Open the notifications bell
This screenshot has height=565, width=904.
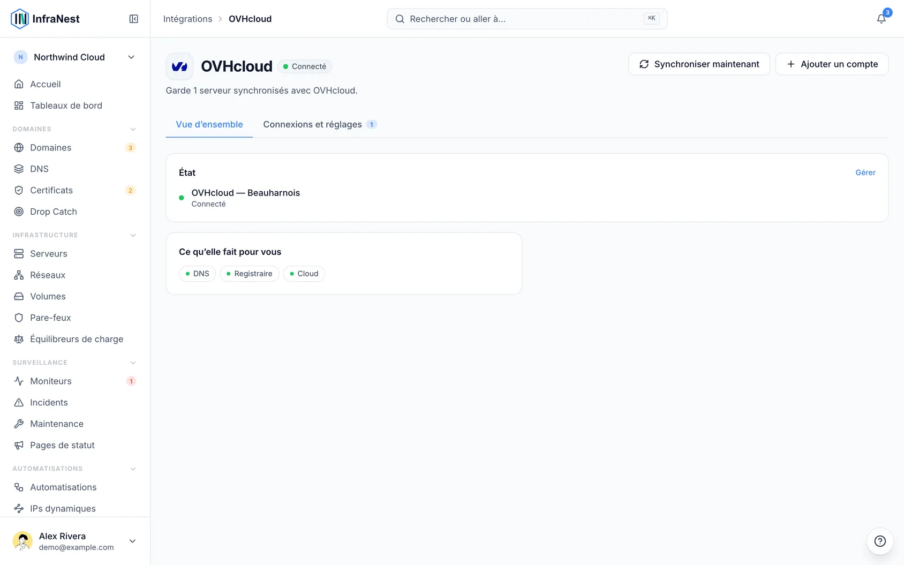(x=881, y=19)
